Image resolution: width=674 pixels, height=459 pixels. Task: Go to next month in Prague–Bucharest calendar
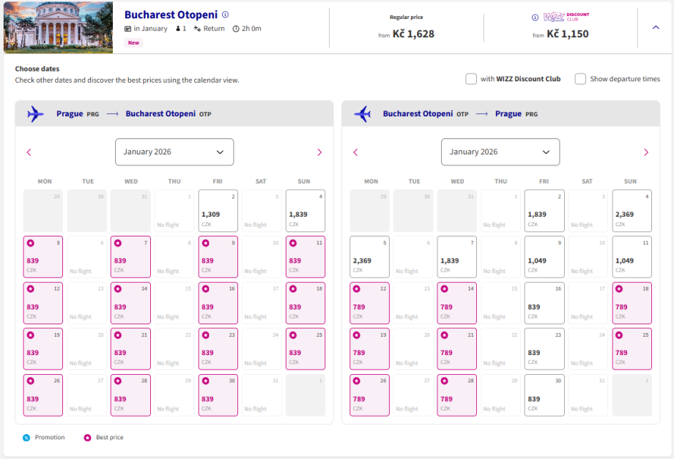pos(319,152)
